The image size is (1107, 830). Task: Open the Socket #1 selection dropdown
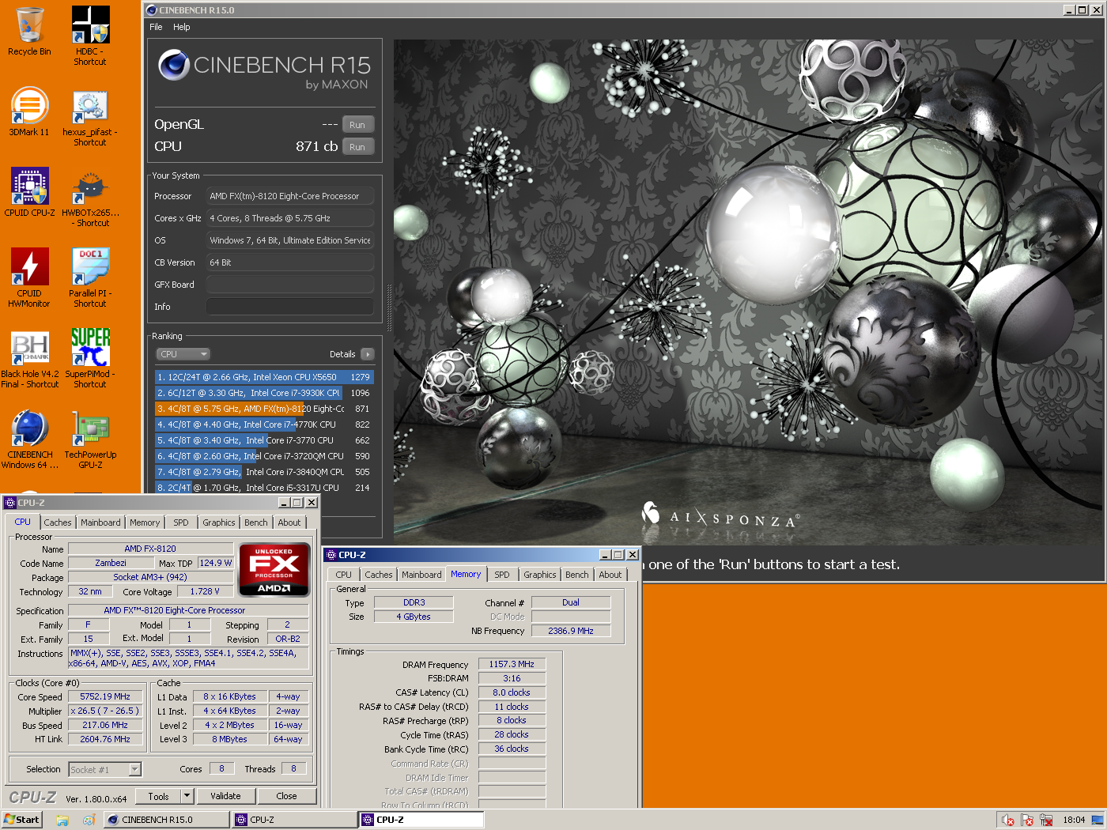[x=104, y=769]
